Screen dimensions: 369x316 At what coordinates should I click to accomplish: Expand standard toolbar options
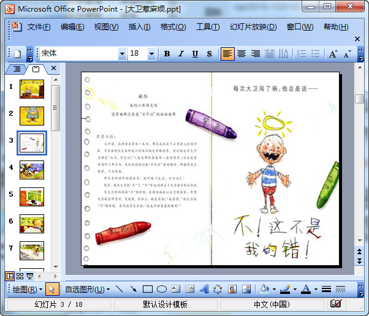(x=29, y=54)
